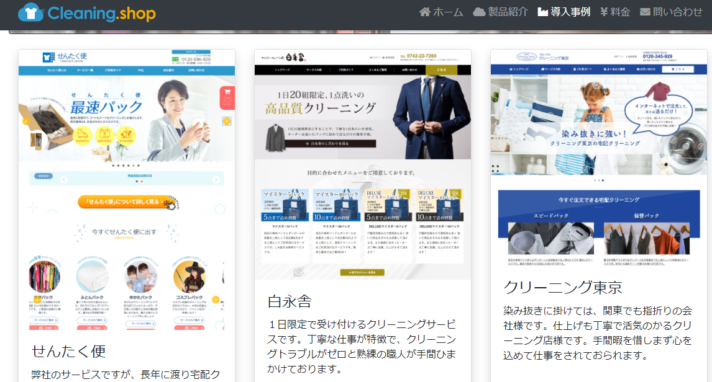712x382 pixels.
Task: Open the 問い合わせ menu item
Action: tap(671, 12)
